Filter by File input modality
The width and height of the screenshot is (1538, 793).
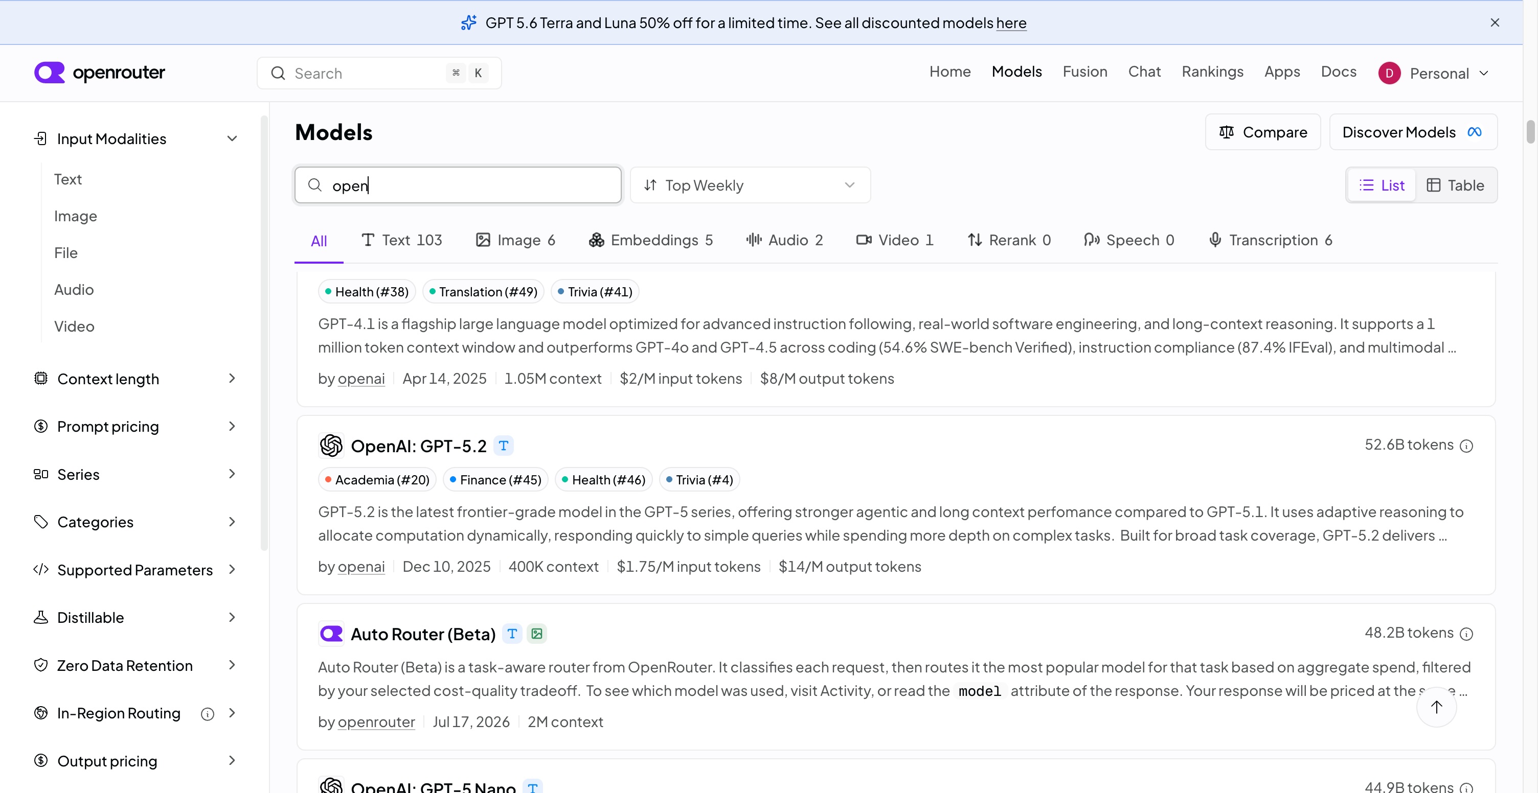click(x=65, y=253)
